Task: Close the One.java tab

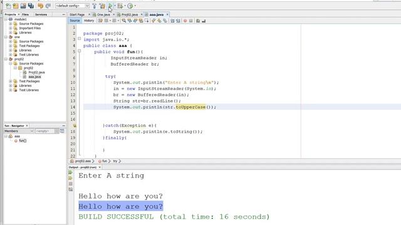Action: [x=114, y=14]
